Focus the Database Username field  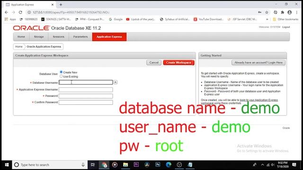[86, 83]
